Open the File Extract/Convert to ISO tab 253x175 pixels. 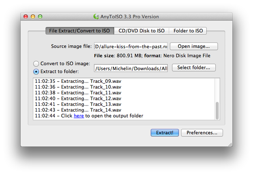[80, 31]
